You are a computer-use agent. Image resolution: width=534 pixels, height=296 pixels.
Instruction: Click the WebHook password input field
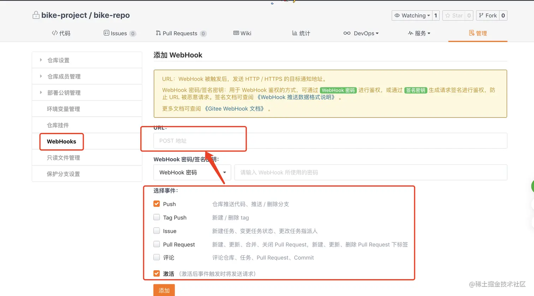(x=371, y=173)
